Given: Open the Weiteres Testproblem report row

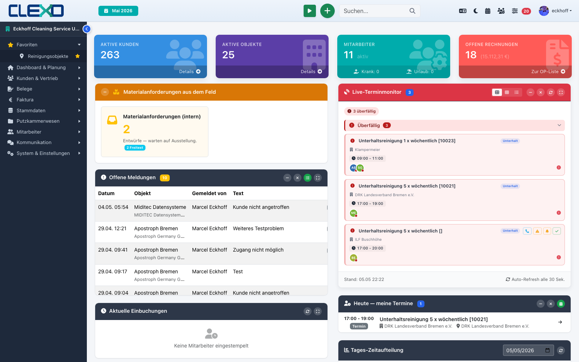Looking at the screenshot, I should 211,232.
